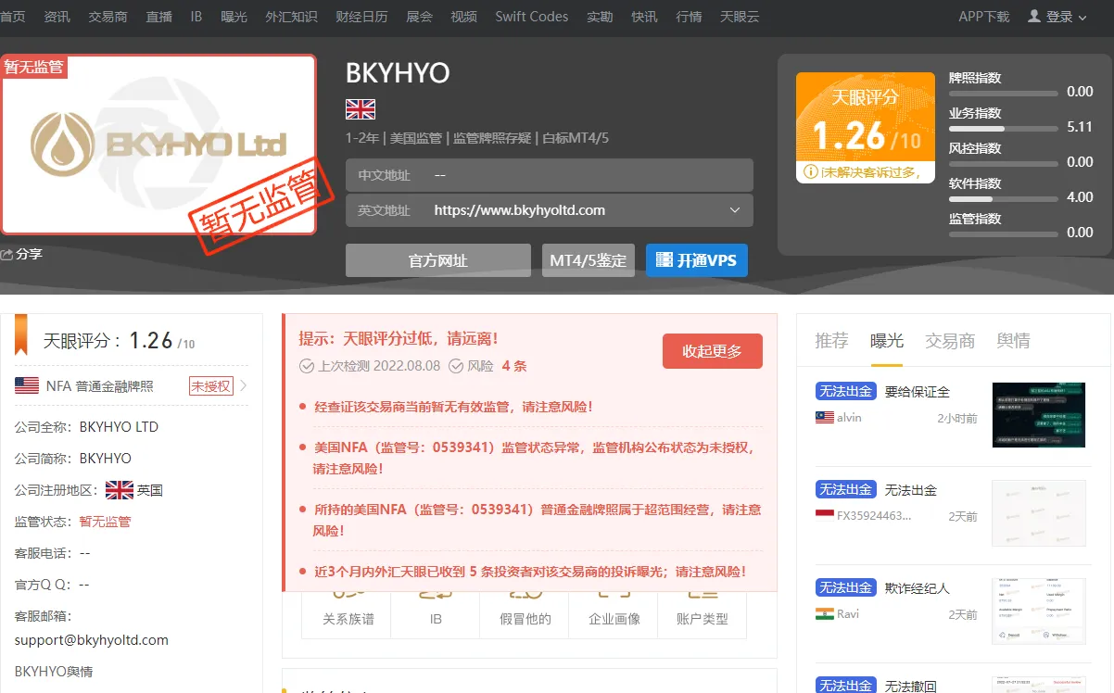Open 天眼云 in top navigation

click(x=740, y=17)
